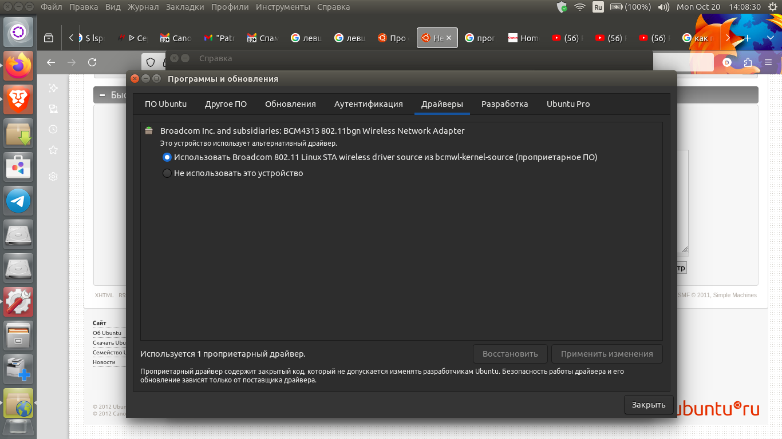This screenshot has height=439, width=782.
Task: Click the 'Восстановить' button
Action: click(x=510, y=354)
